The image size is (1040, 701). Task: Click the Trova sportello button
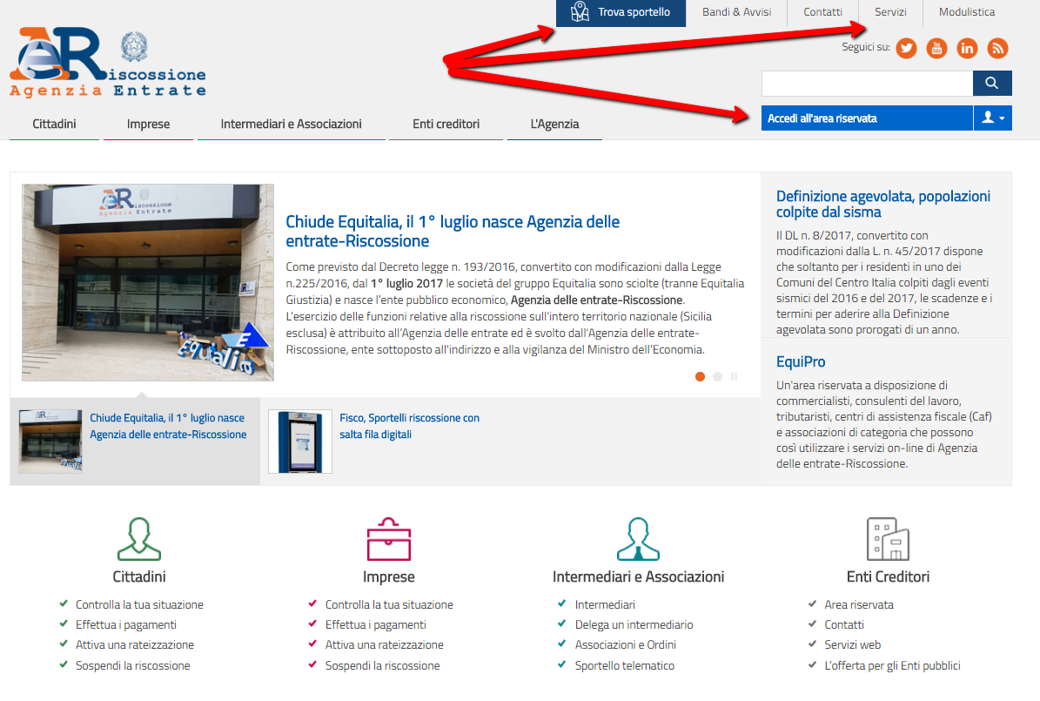(x=621, y=12)
